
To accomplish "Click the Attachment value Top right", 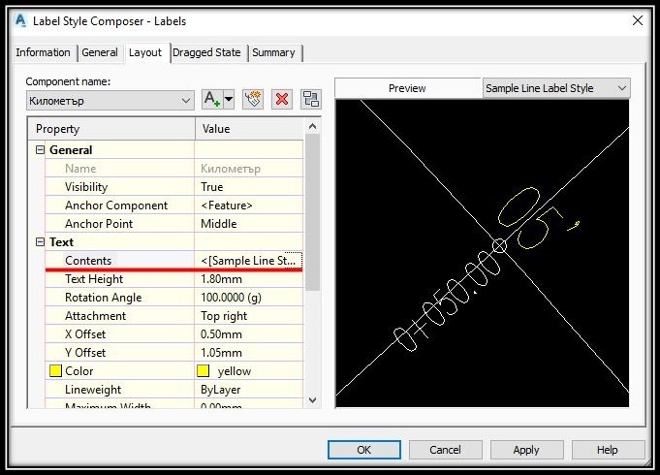I will [249, 316].
